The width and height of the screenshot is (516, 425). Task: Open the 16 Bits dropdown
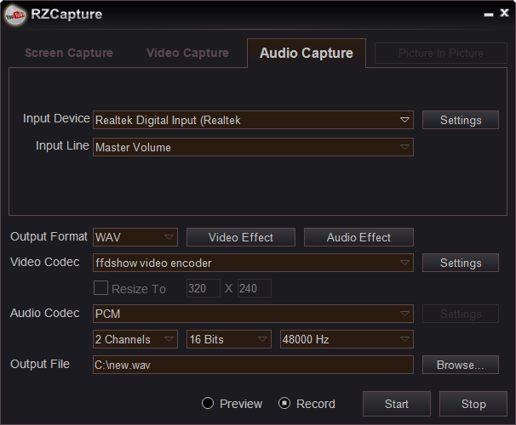coord(229,339)
